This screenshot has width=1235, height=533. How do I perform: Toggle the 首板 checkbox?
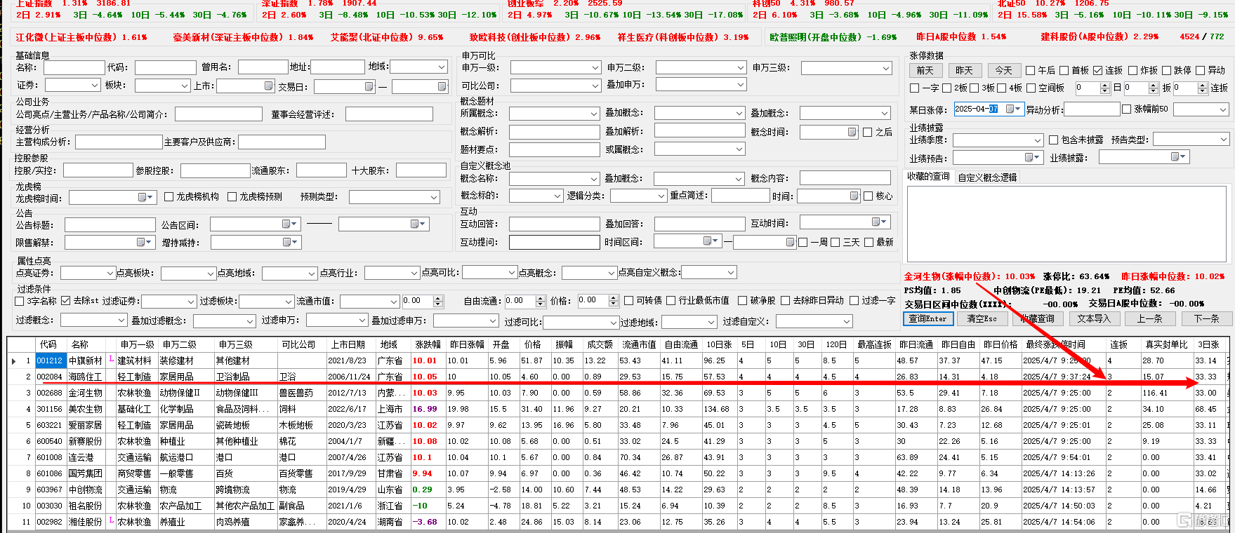coord(1064,70)
